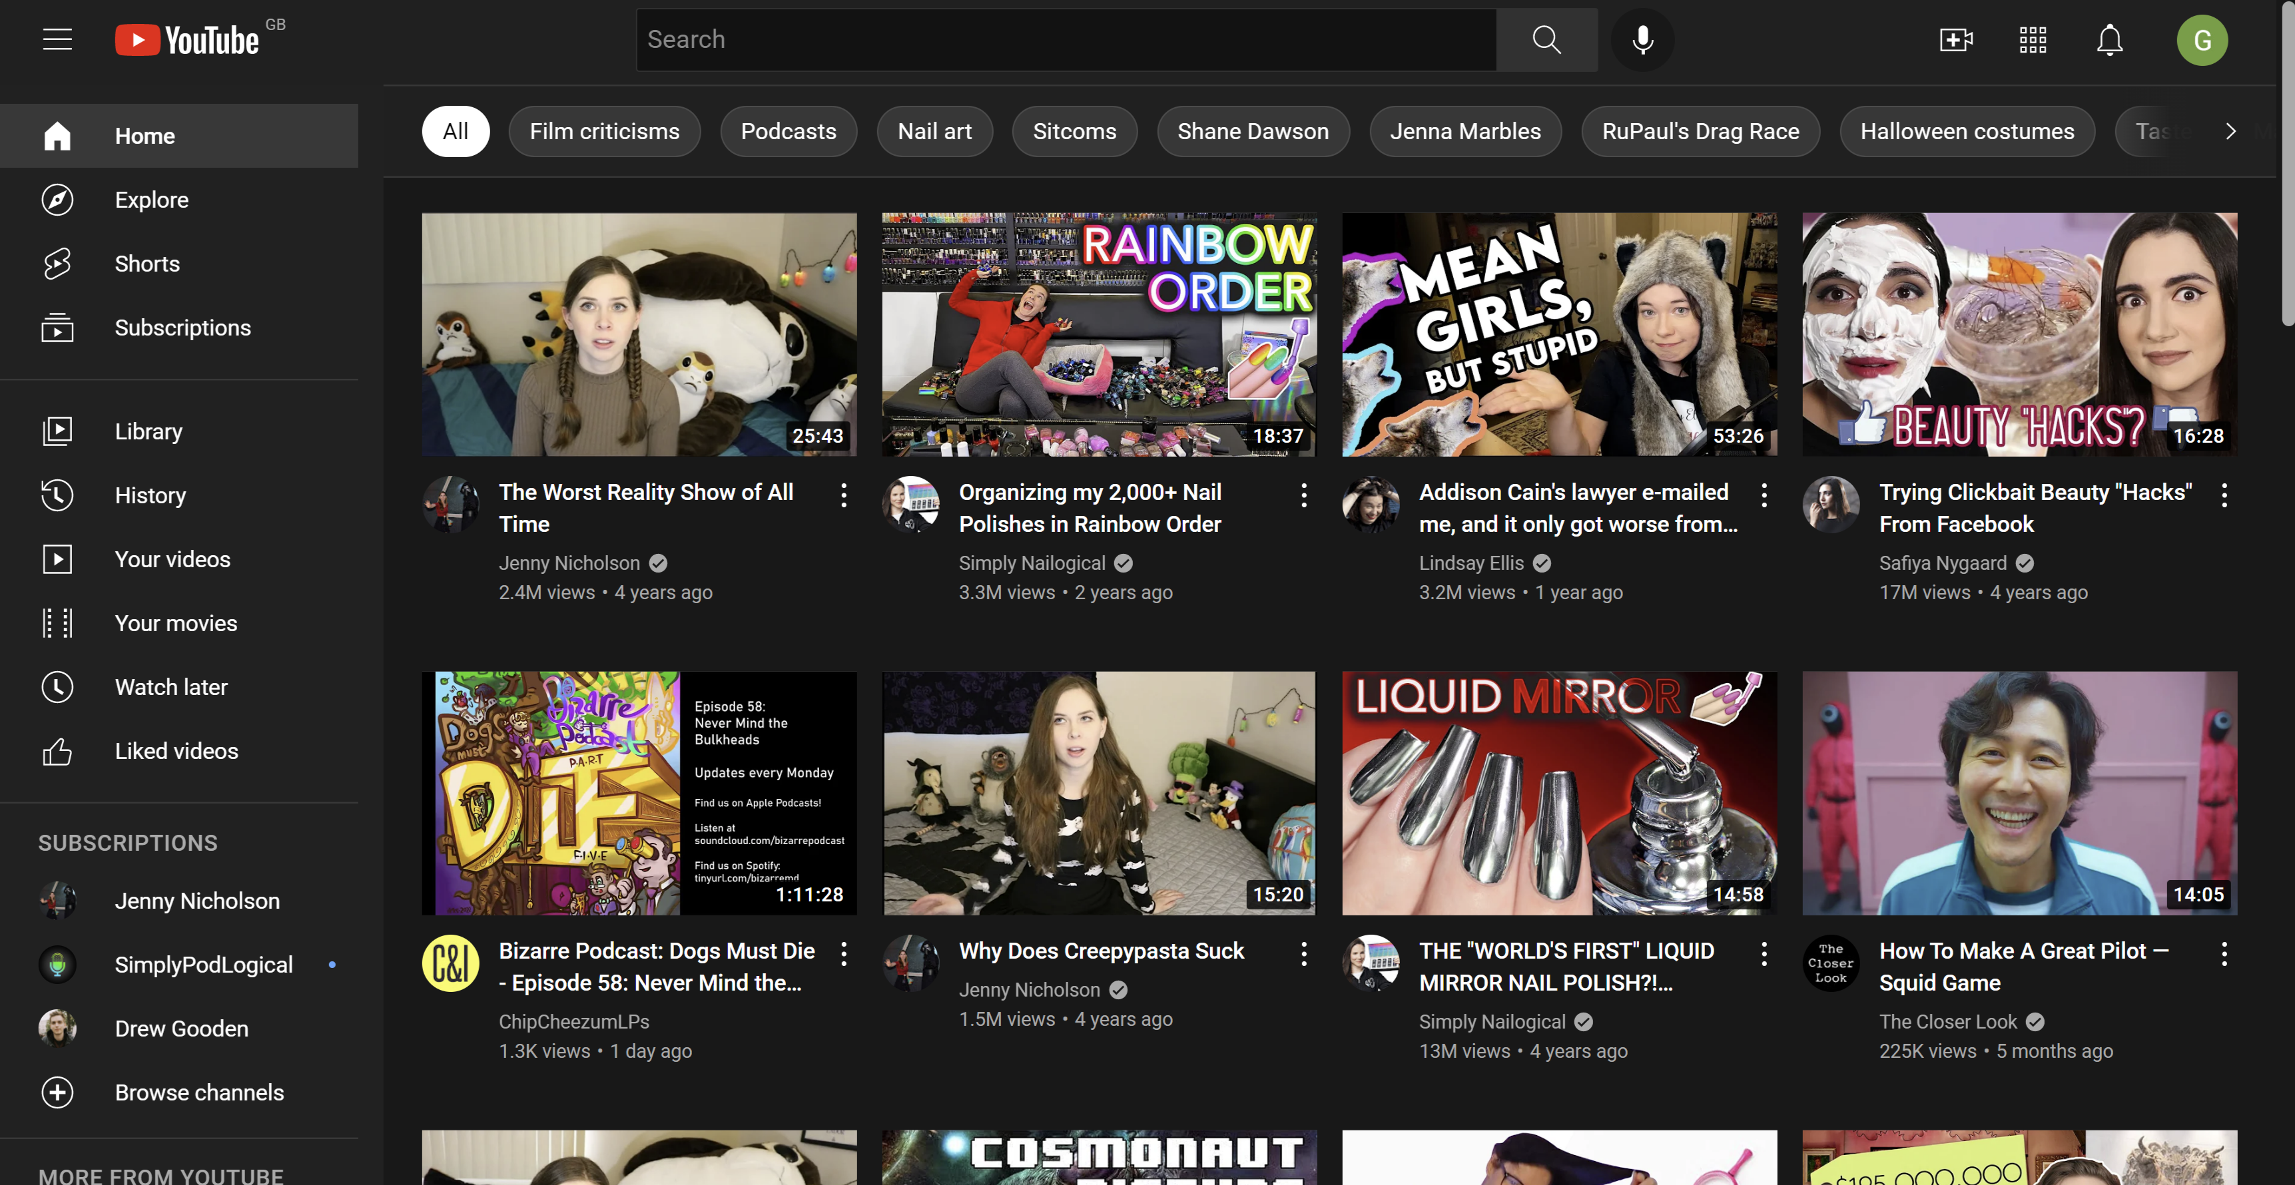Click the Subscriptions sidebar icon
2295x1185 pixels.
click(57, 328)
